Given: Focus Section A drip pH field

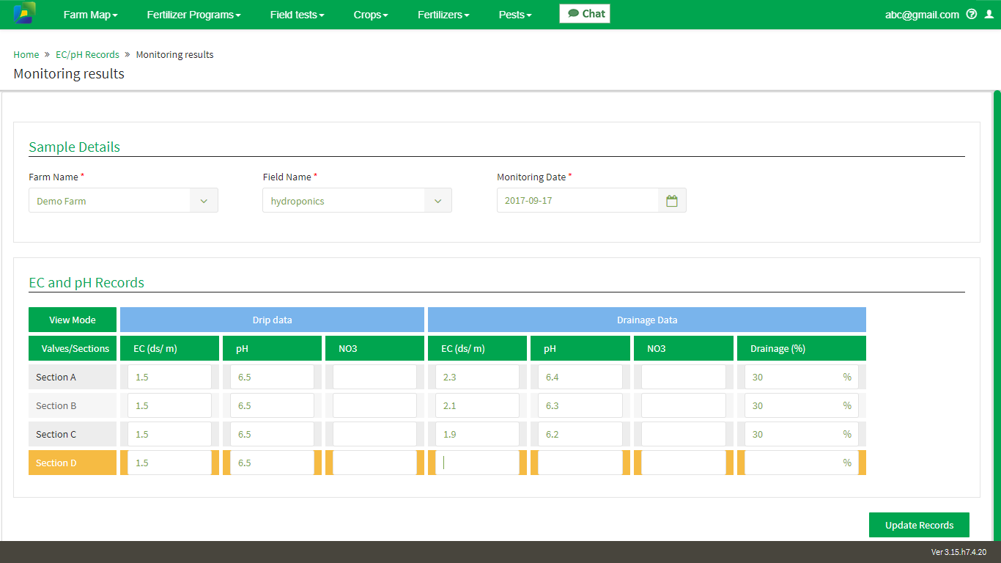Looking at the screenshot, I should (272, 377).
